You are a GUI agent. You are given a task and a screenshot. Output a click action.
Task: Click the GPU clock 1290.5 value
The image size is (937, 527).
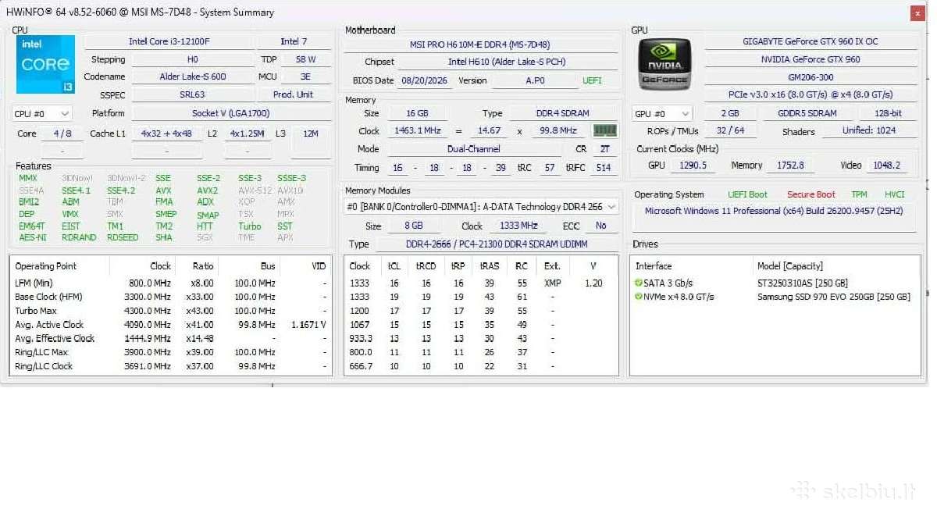(693, 166)
